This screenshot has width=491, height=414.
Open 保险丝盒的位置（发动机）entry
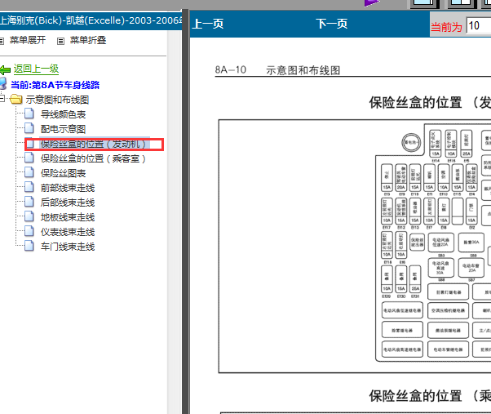click(93, 144)
